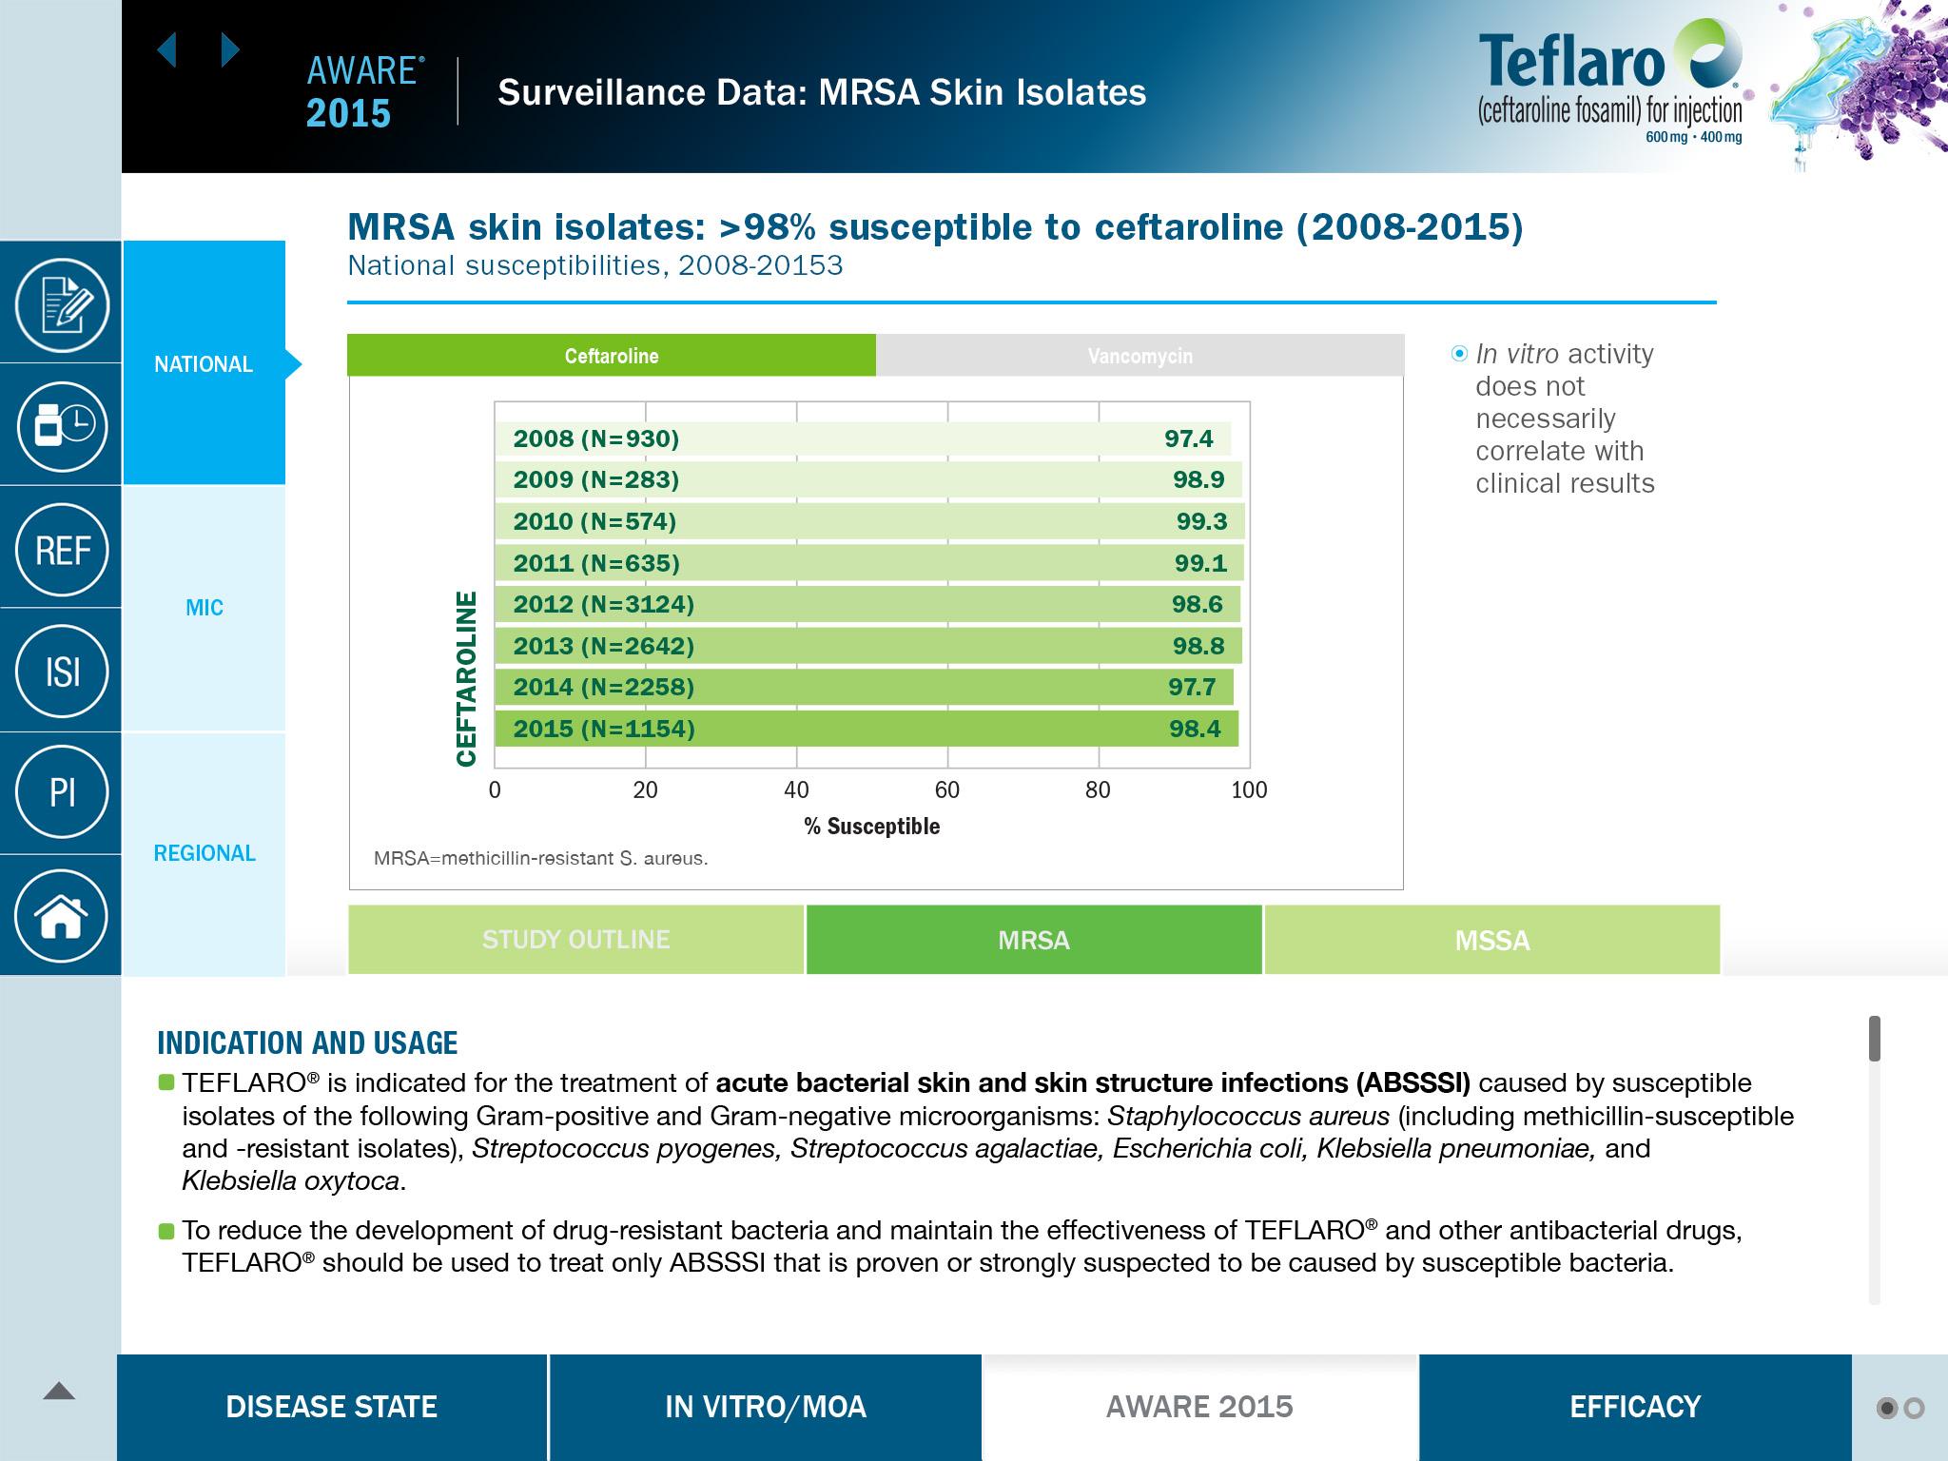Open the PI prescribing information icon

(x=62, y=792)
